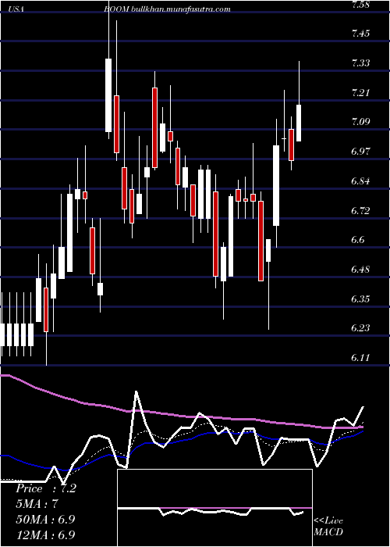Click the 50MA : 6.9 readout
Screen dimensions: 390x547
click(x=45, y=519)
